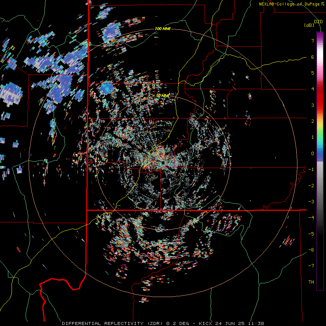Select the "-3" value on color scale
This screenshot has width=326, height=326.
(x=311, y=202)
